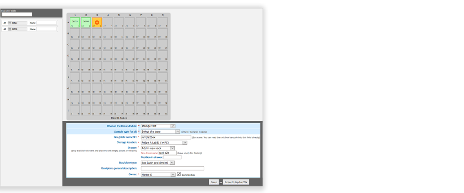This screenshot has height=193, width=464.
Task: Click the Box 81 tubes caption
Action: (x=119, y=118)
